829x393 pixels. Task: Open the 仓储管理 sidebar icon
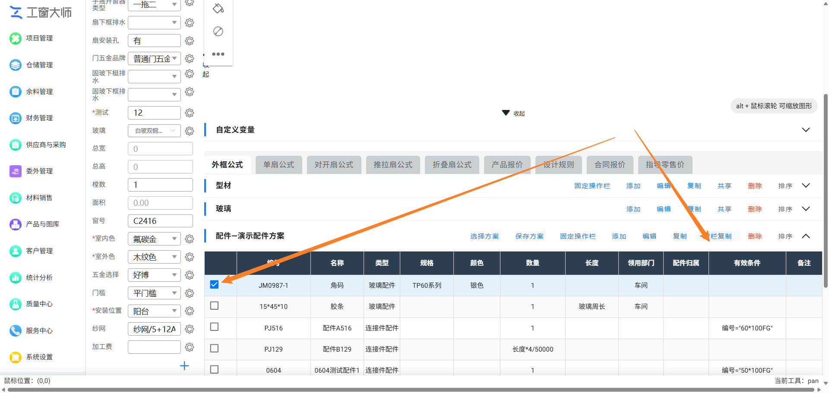point(16,65)
